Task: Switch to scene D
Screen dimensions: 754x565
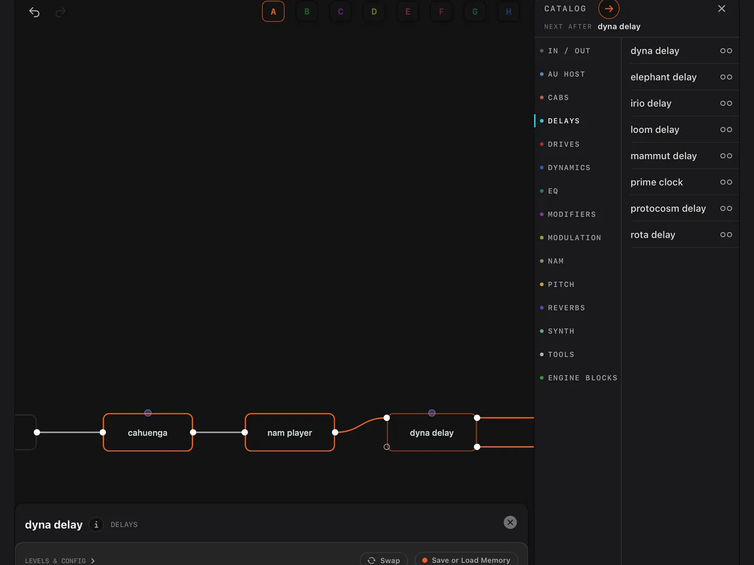Action: click(374, 11)
